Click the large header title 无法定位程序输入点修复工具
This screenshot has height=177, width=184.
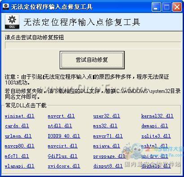click(82, 22)
